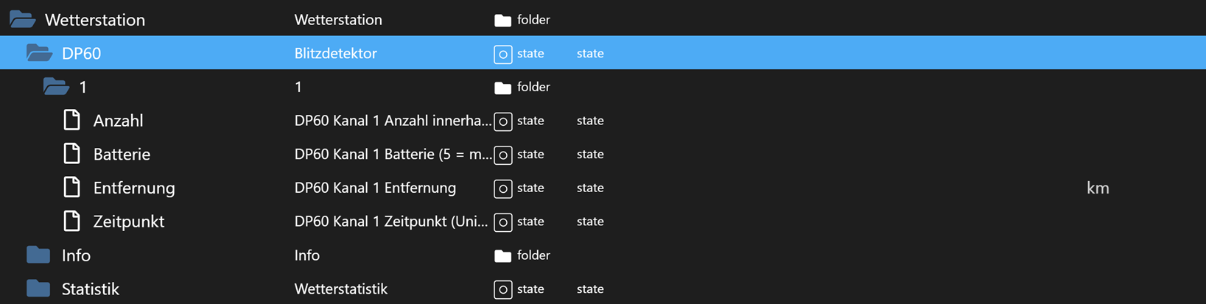Expand the Statistik folder icon
Viewport: 1206px width, 304px height.
tap(38, 289)
